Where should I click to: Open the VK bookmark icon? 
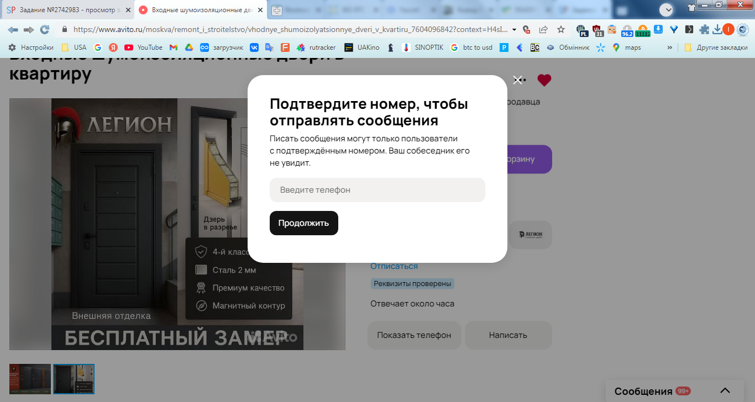[254, 47]
